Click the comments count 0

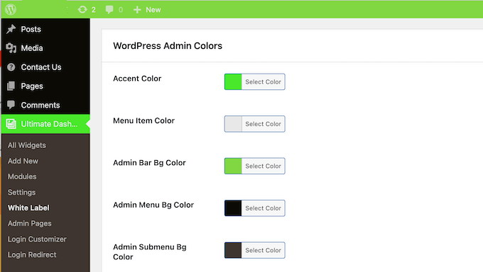(121, 10)
